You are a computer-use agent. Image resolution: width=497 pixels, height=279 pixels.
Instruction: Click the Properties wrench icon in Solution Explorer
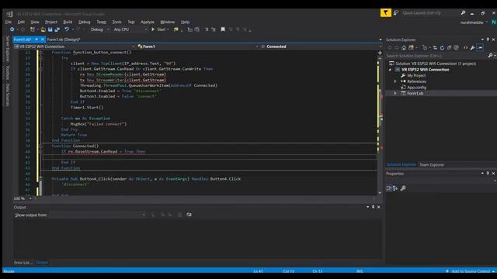pyautogui.click(x=473, y=48)
